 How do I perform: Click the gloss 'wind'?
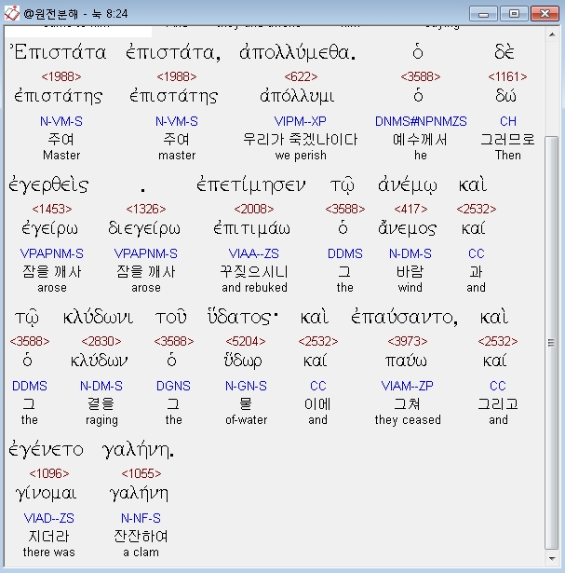[x=410, y=288]
